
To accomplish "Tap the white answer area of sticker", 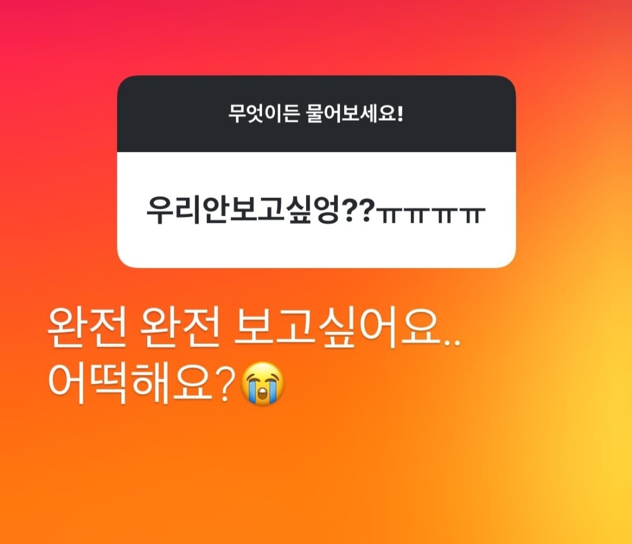I will point(317,210).
